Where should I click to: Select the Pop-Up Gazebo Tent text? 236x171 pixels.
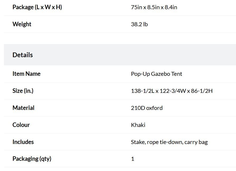157,74
